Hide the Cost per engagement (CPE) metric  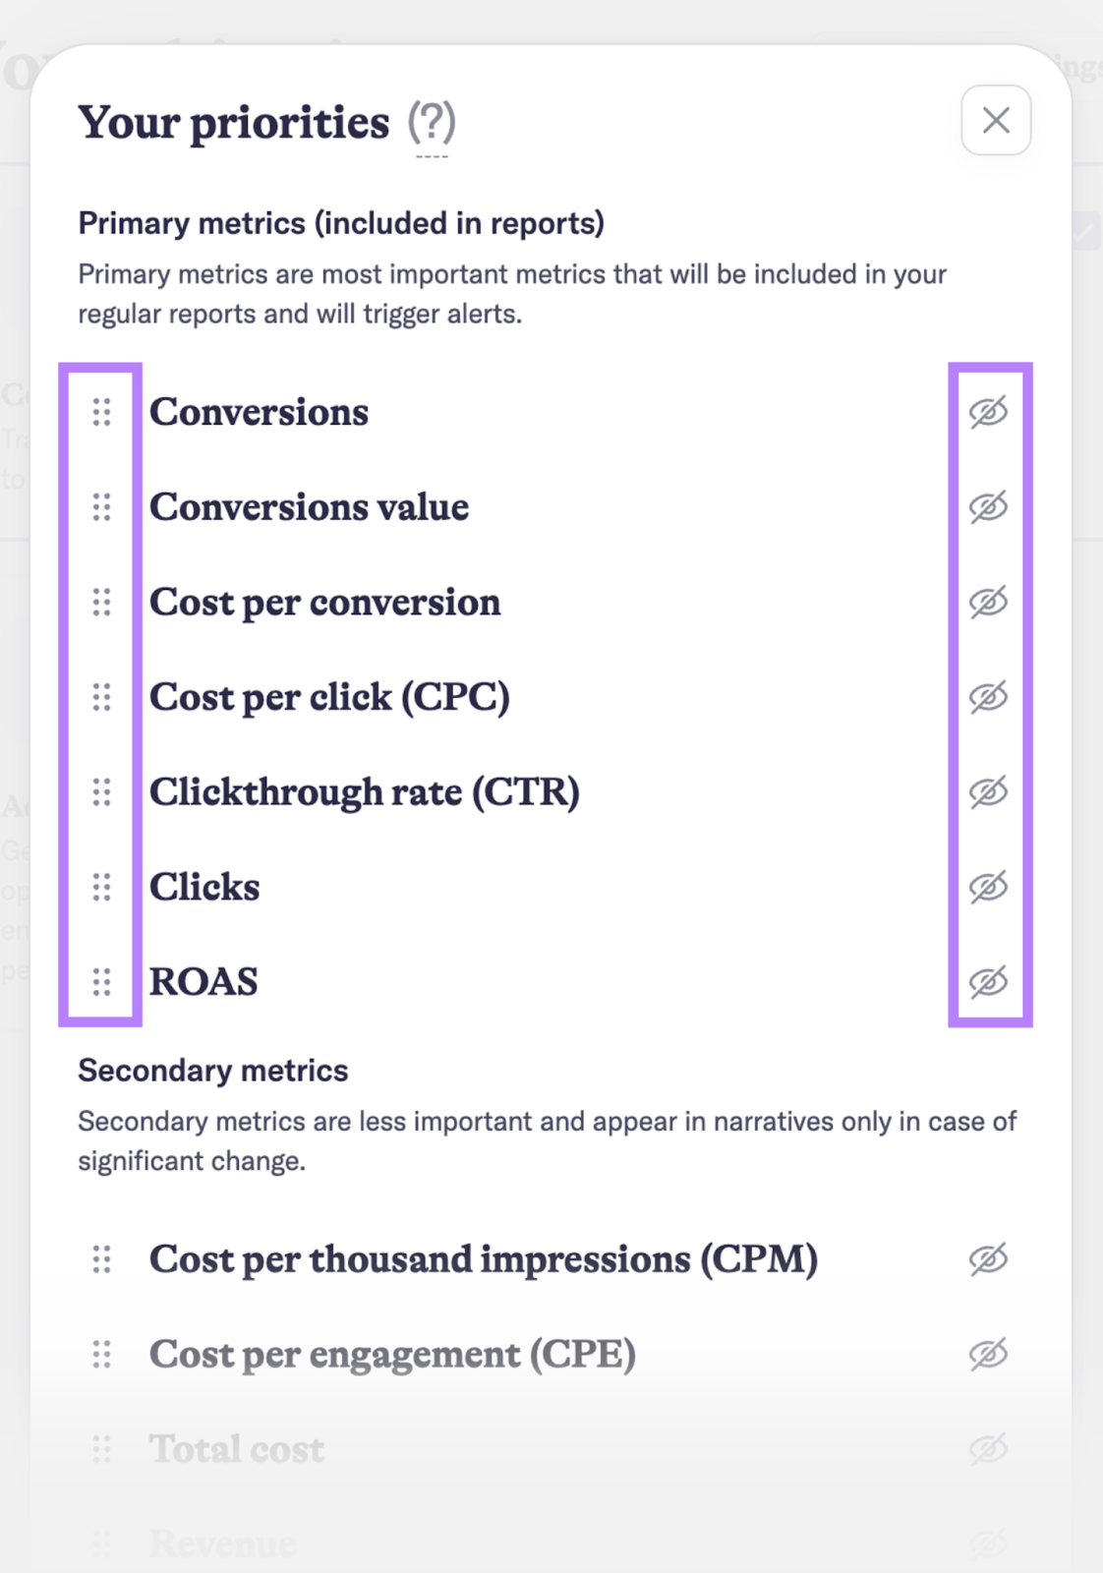click(x=988, y=1354)
